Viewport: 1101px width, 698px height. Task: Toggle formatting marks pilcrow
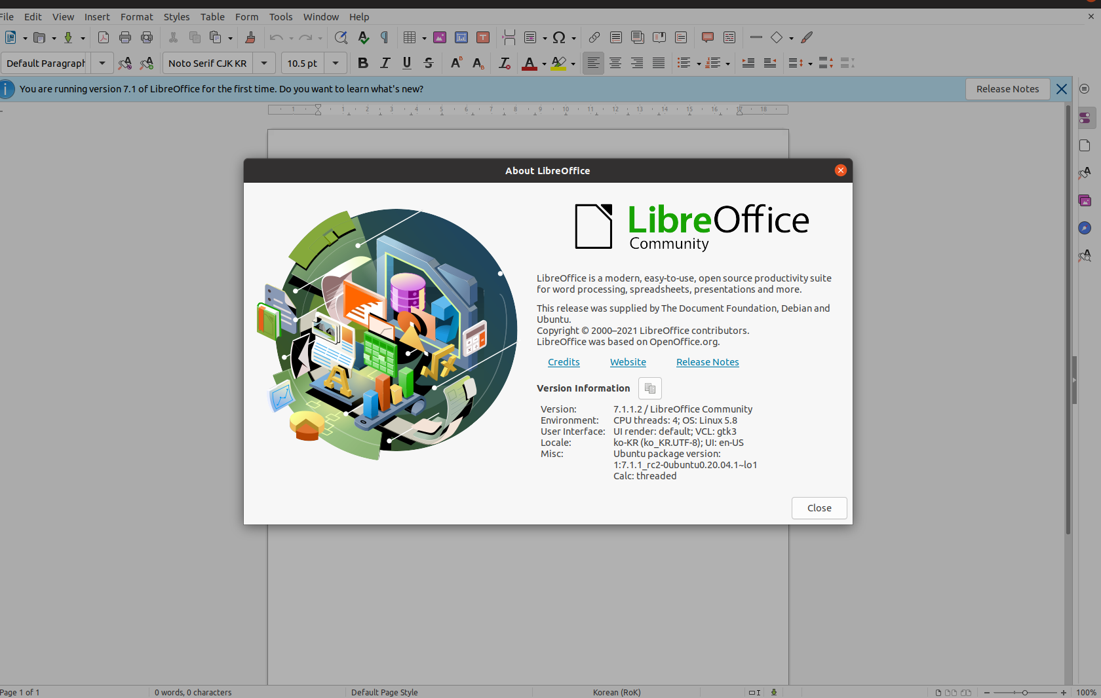point(385,37)
